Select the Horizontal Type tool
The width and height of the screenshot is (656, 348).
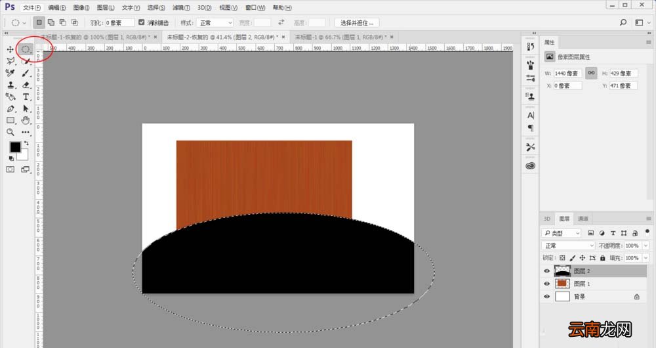point(26,97)
